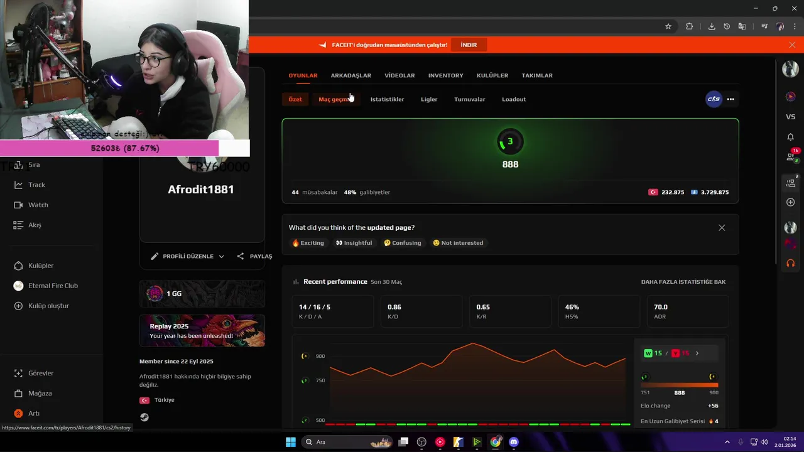This screenshot has height=452, width=804.
Task: Select the Turnuvalar sub-tab
Action: coord(470,99)
